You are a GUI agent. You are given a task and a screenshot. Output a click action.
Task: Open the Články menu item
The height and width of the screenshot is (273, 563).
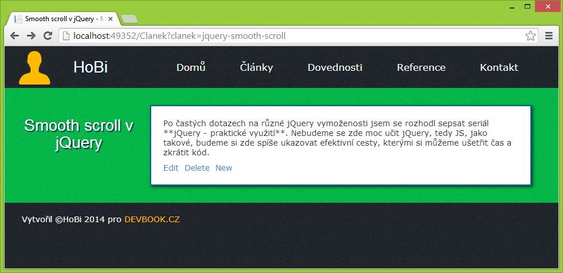click(257, 67)
